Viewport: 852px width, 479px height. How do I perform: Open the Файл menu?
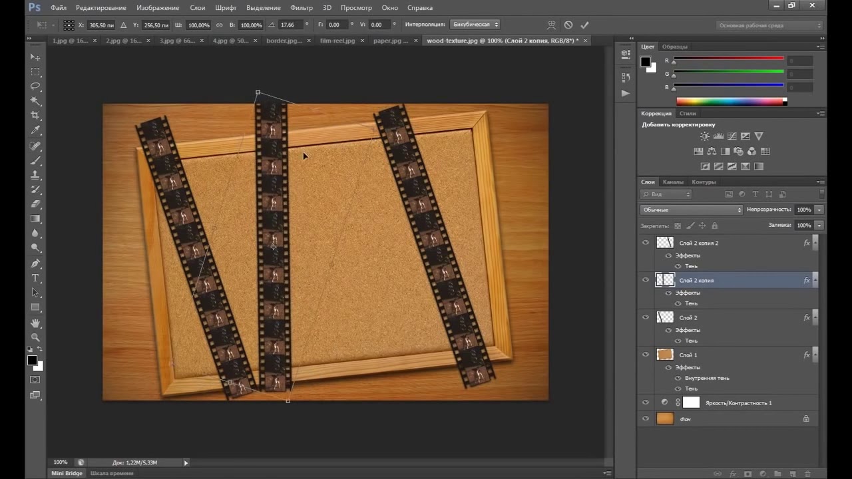tap(58, 8)
